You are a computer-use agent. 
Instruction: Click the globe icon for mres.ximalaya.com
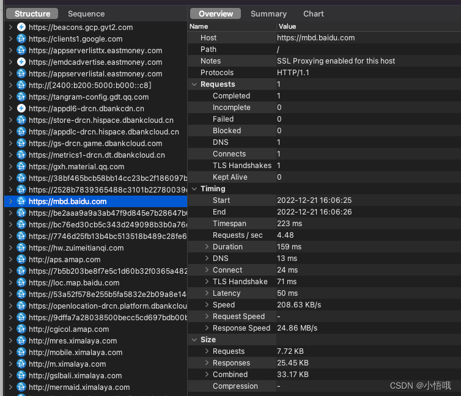pyautogui.click(x=21, y=340)
